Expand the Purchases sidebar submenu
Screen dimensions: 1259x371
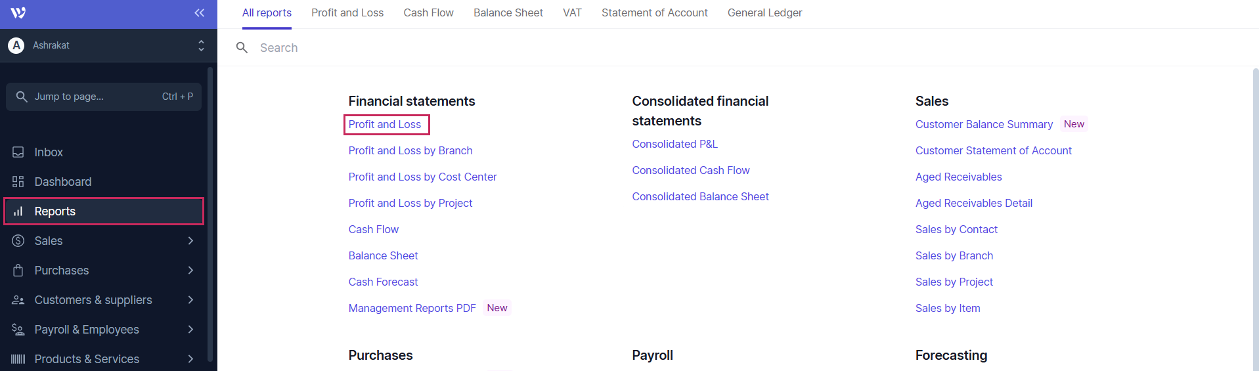[x=190, y=271]
